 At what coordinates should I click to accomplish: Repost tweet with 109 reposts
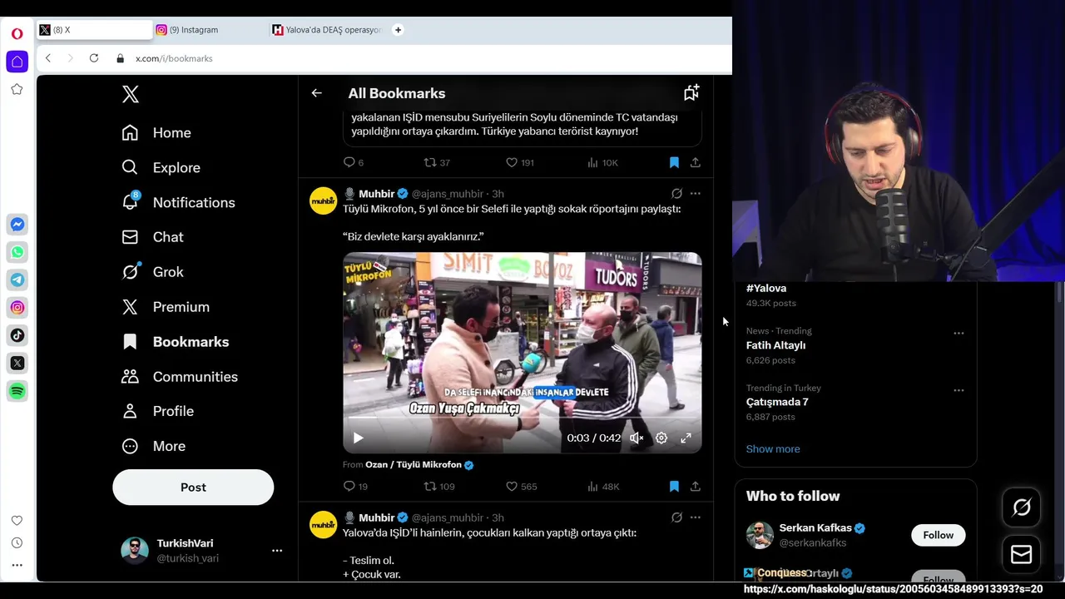[x=439, y=487]
